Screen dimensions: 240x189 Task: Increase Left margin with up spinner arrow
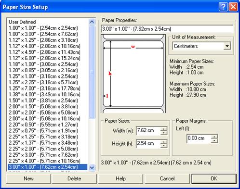click(x=214, y=137)
